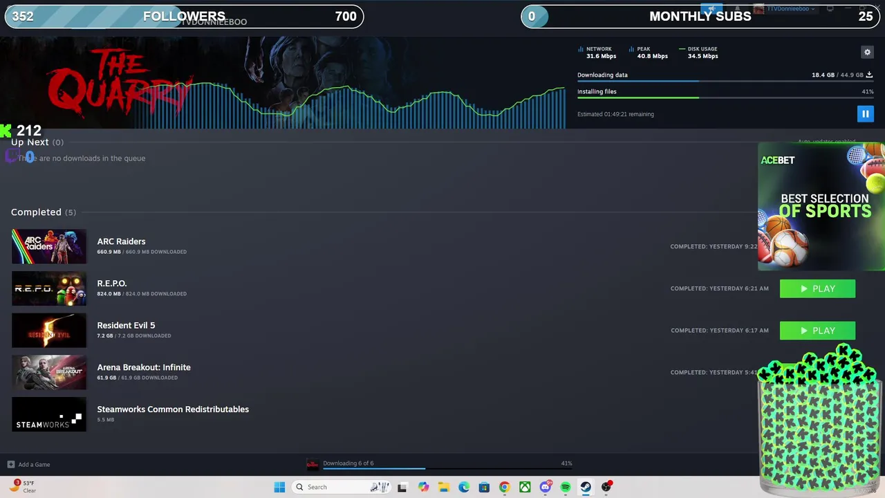This screenshot has width=885, height=498.
Task: Open bottom Downloading 6 of 6 status
Action: point(348,463)
